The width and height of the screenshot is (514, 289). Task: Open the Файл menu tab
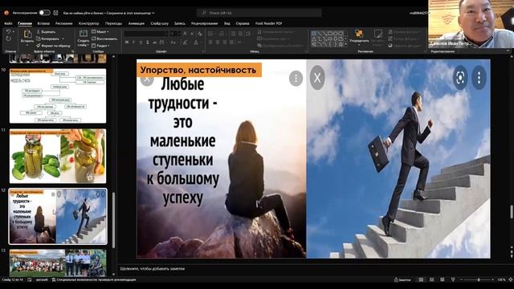[8, 23]
